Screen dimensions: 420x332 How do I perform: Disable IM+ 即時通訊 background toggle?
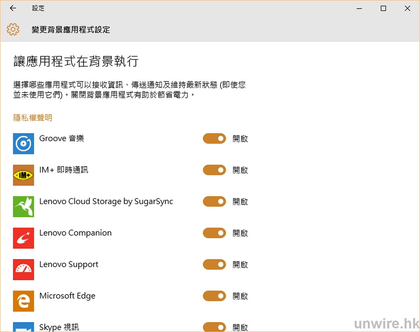[x=214, y=170]
